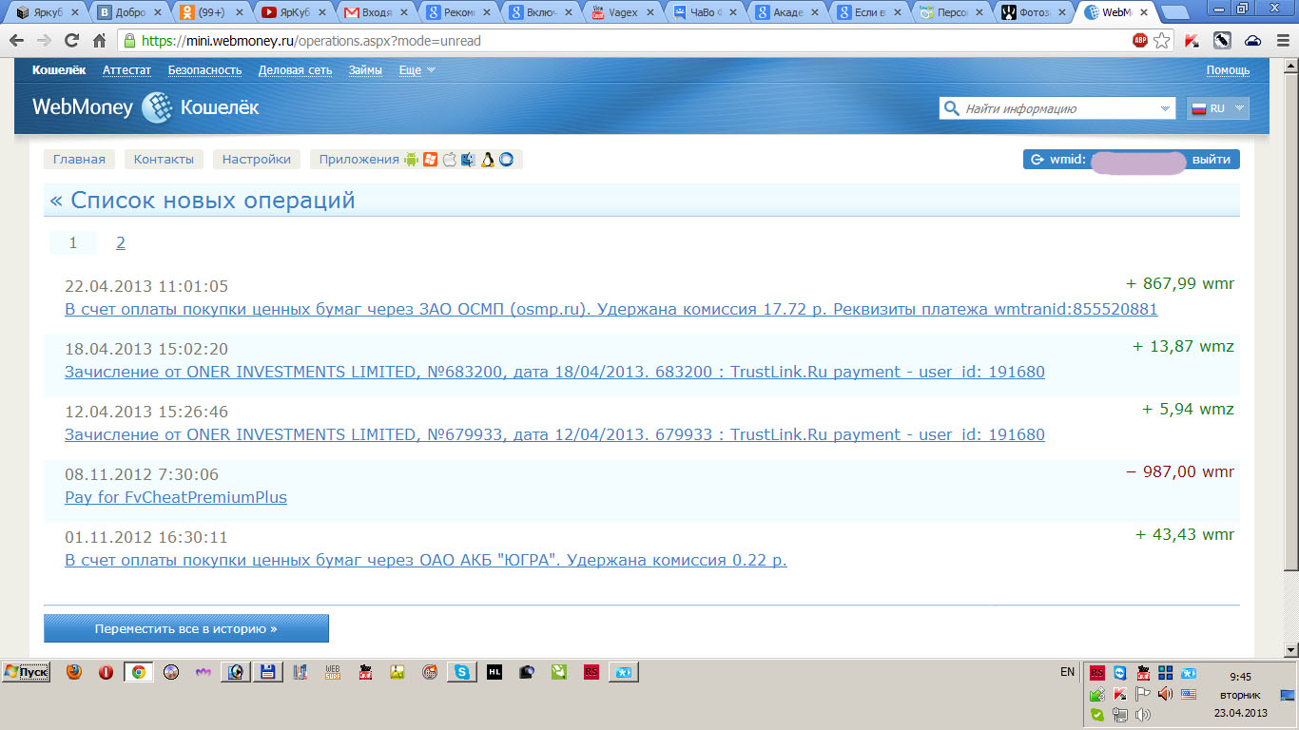Bookmark the page with the star icon
Screen dimensions: 1299x730
[x=1162, y=41]
